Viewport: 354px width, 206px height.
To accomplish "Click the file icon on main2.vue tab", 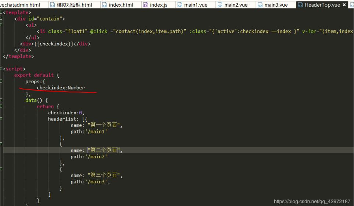I will coord(220,5).
